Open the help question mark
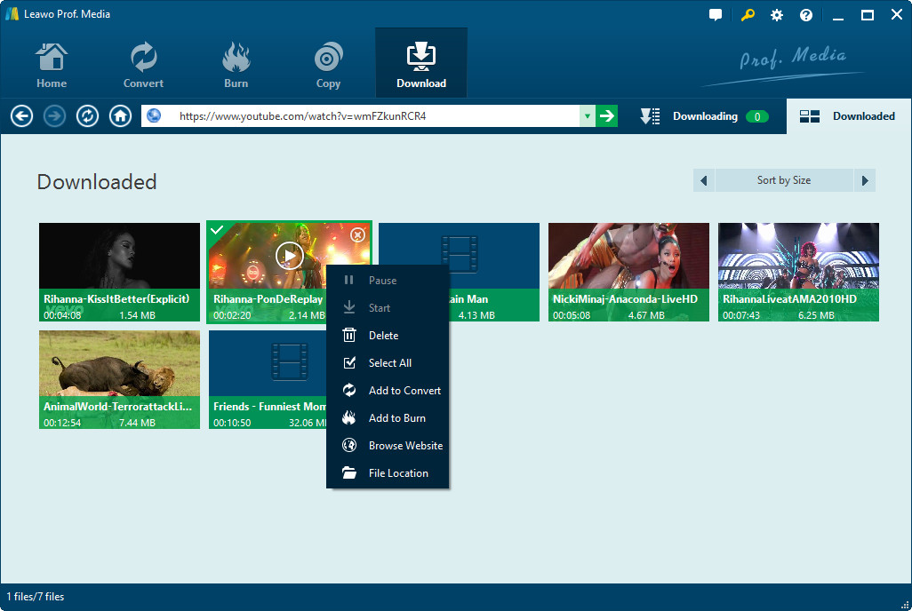912x611 pixels. point(805,15)
